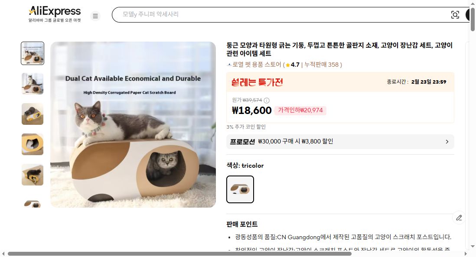Image resolution: width=476 pixels, height=257 pixels.
Task: Click the pencil edit icon on the right
Action: pyautogui.click(x=459, y=218)
